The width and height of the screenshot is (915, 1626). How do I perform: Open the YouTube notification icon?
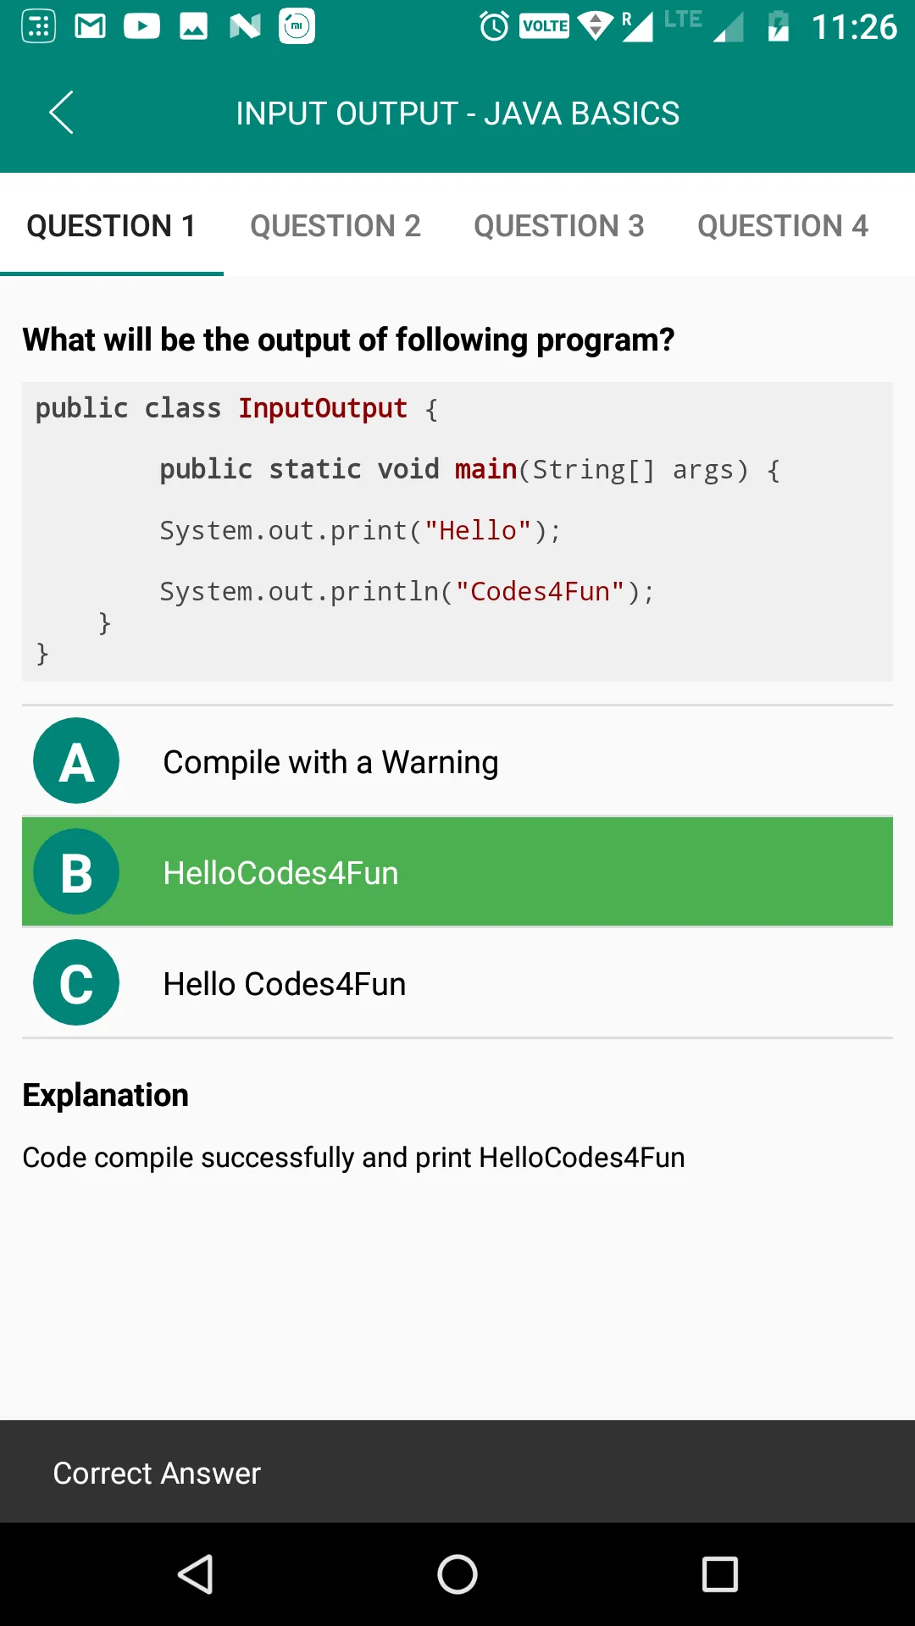141,26
